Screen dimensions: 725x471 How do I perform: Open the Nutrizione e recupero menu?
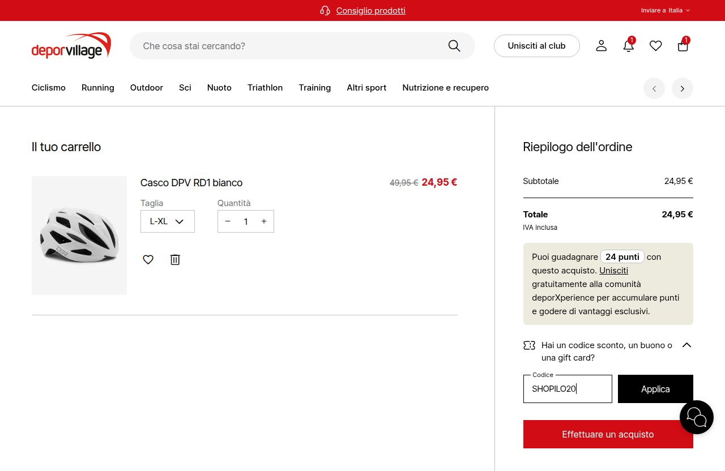[446, 88]
